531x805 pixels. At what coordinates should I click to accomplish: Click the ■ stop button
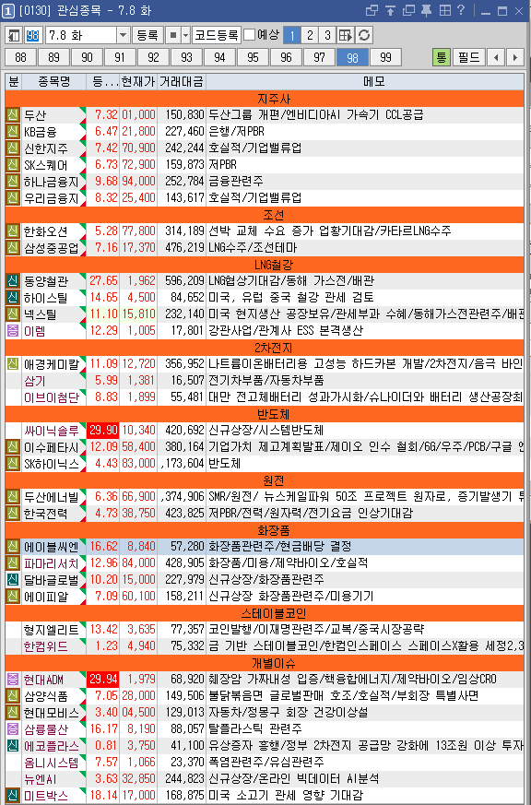(173, 35)
